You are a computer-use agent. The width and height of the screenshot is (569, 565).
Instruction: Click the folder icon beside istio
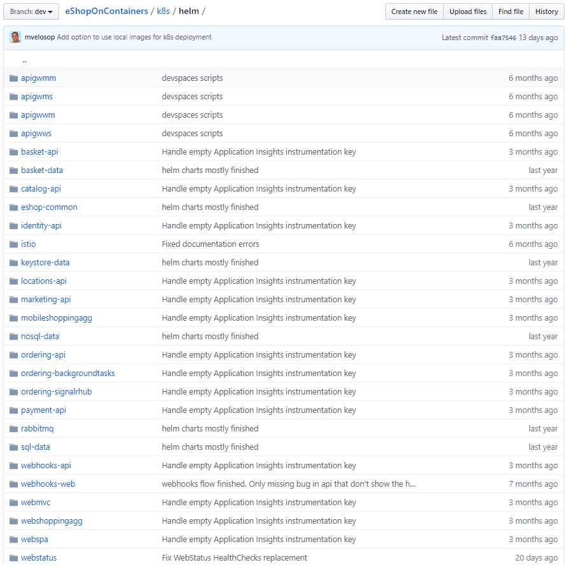click(13, 244)
